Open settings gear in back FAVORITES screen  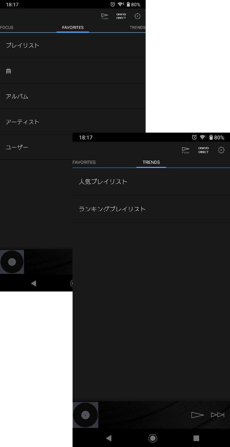click(137, 16)
